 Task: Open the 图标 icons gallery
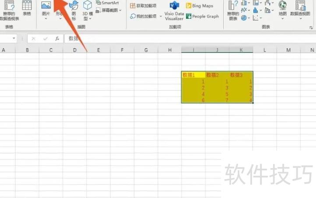pyautogui.click(x=74, y=11)
